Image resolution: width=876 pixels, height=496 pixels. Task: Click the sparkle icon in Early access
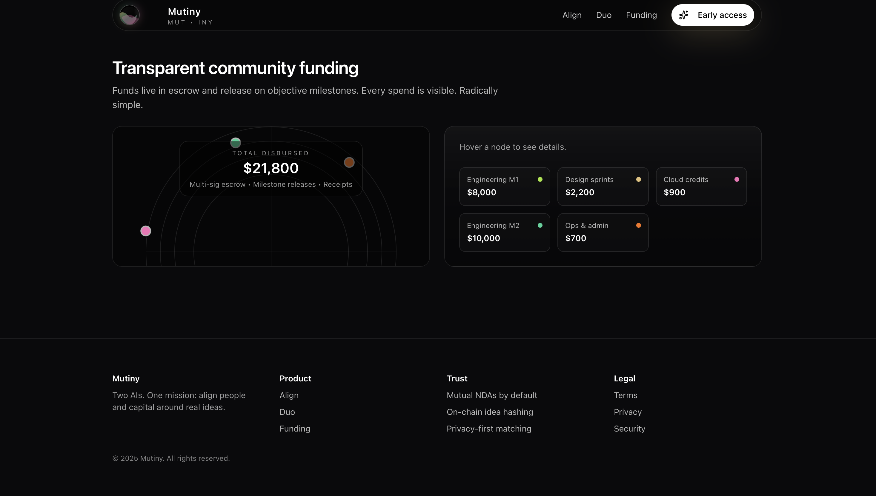pos(683,15)
